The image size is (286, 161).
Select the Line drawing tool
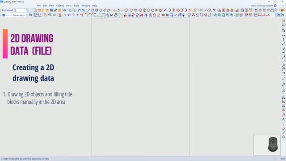88,10
